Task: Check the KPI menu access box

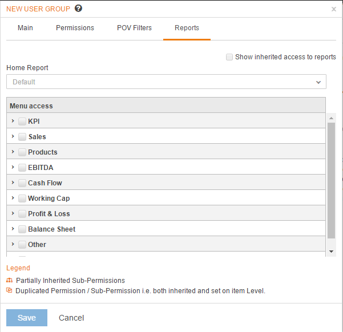Action: coord(22,122)
